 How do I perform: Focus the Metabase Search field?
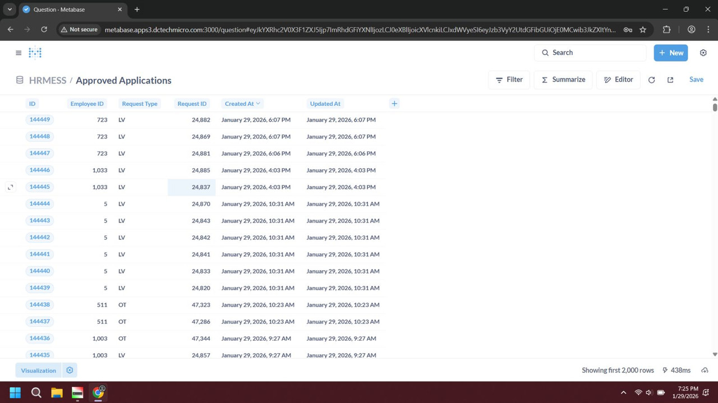(x=590, y=53)
